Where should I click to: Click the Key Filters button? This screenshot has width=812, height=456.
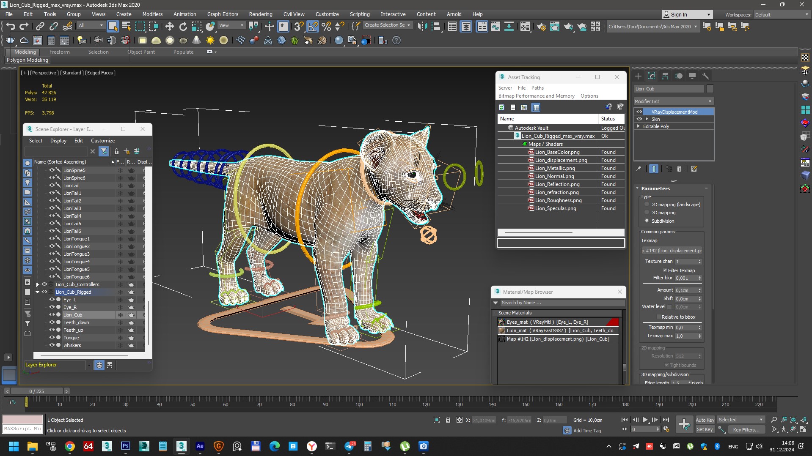(746, 429)
